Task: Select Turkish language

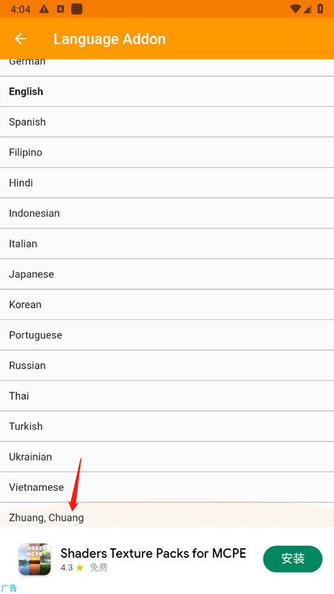Action: tap(167, 426)
